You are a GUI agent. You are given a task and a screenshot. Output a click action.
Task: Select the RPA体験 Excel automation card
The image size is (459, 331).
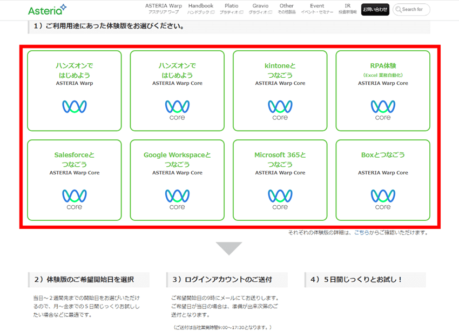(383, 91)
